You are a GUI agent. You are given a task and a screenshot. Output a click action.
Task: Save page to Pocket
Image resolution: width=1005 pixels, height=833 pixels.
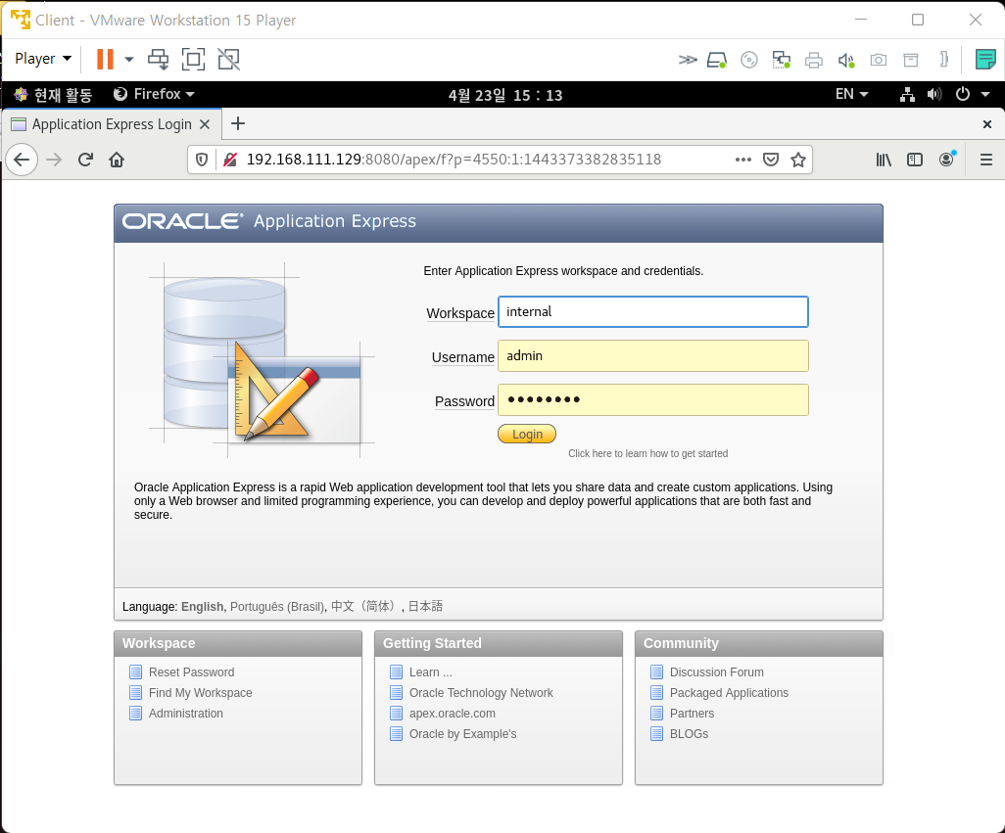(771, 160)
